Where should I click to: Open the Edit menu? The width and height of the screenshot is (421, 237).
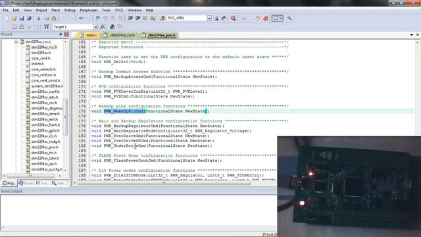(x=16, y=11)
